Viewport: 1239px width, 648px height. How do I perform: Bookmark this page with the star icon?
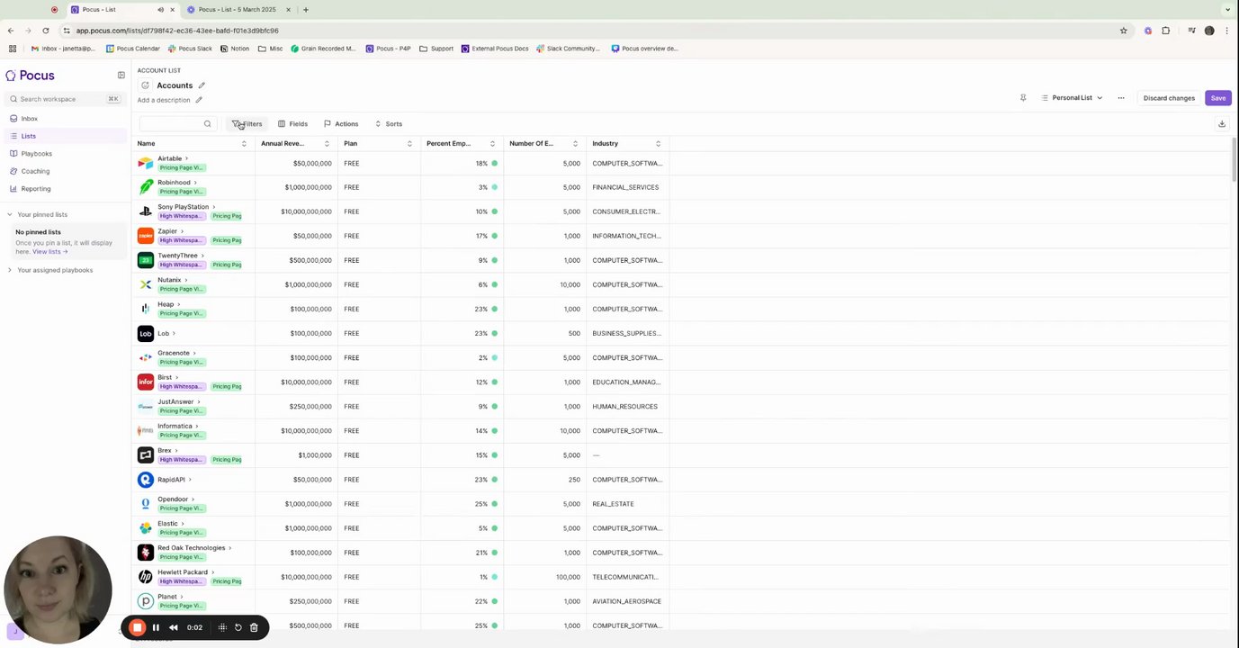1124,31
